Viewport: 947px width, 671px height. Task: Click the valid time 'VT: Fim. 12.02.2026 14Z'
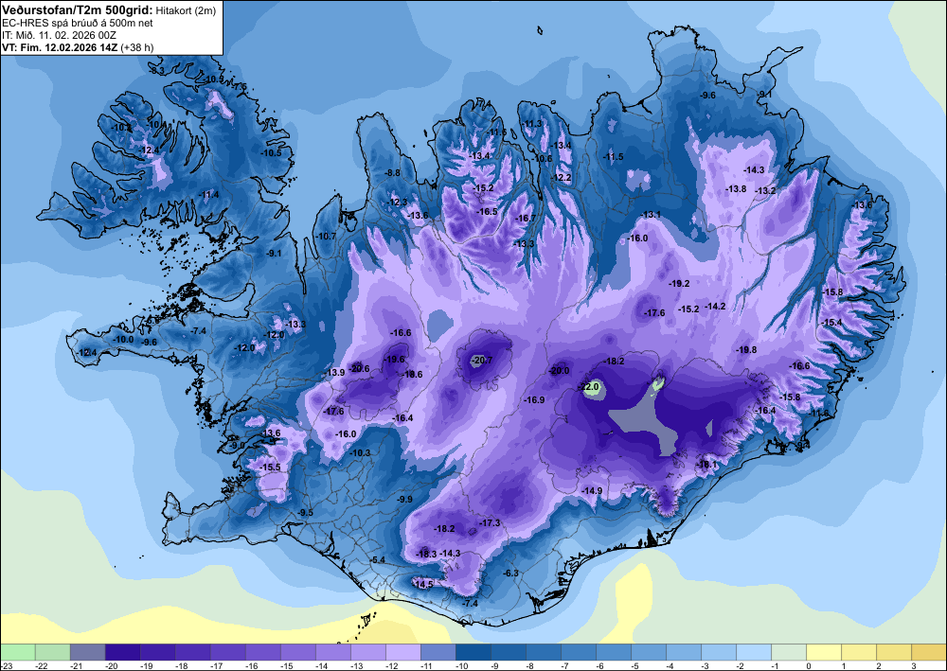point(61,47)
